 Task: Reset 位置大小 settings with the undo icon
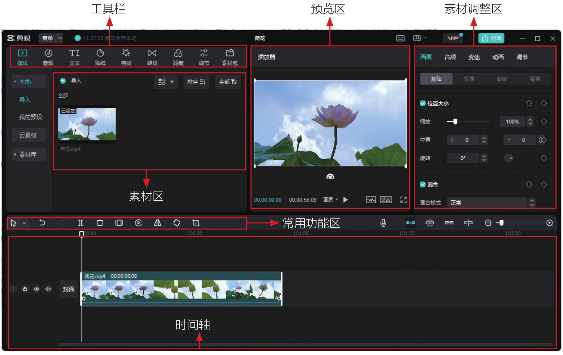(x=529, y=103)
